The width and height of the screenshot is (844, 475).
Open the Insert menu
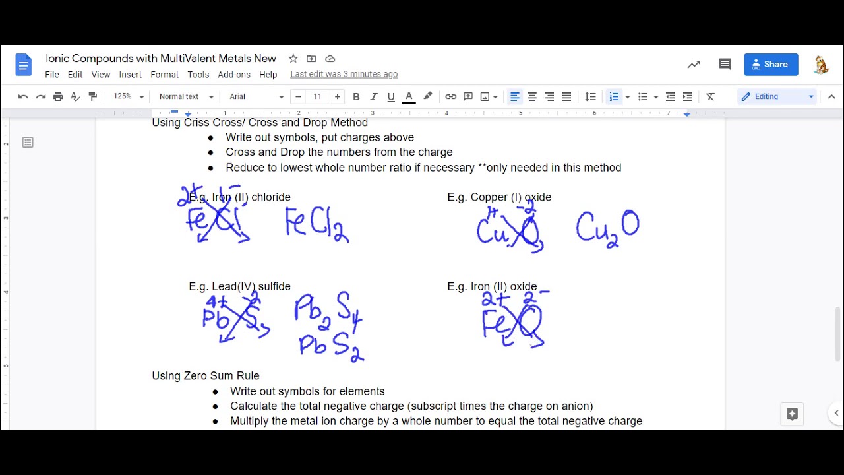point(131,75)
